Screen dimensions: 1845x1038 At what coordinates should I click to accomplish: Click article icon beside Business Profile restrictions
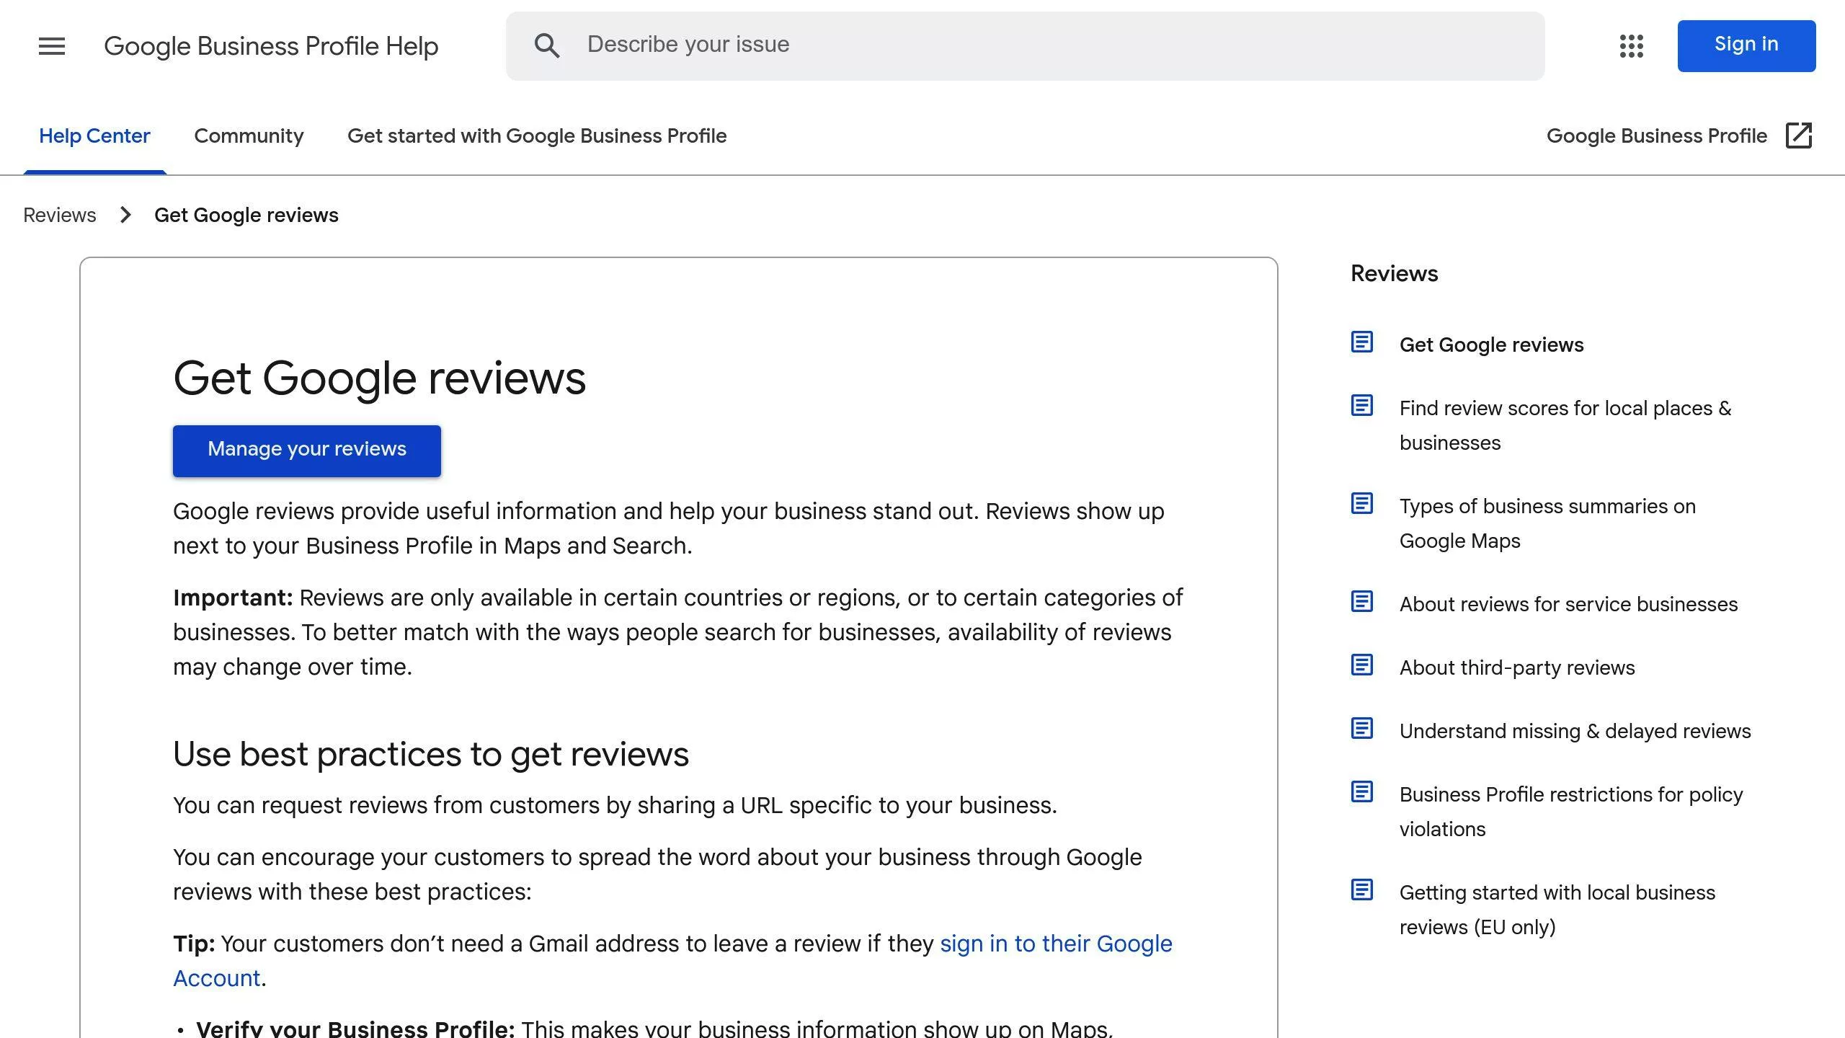(1361, 791)
